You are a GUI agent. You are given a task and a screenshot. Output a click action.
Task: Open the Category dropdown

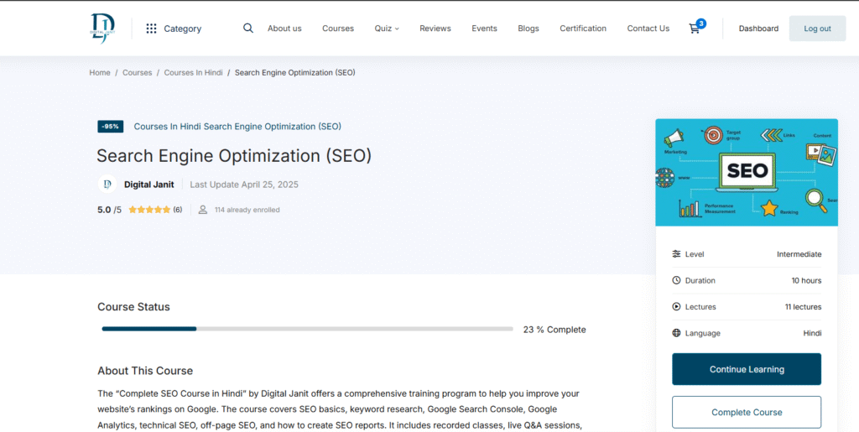[x=182, y=29]
